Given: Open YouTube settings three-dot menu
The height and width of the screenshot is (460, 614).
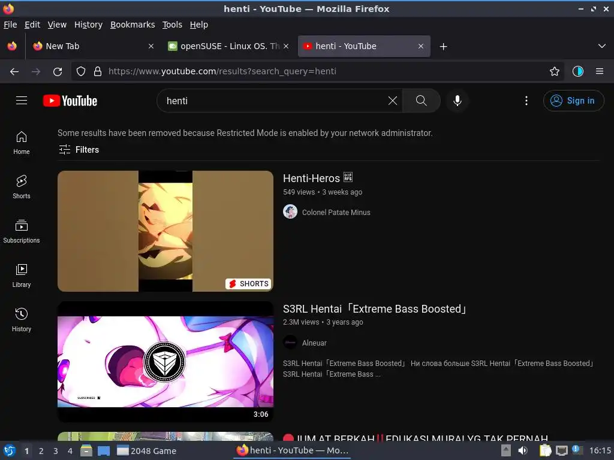Looking at the screenshot, I should (526, 101).
